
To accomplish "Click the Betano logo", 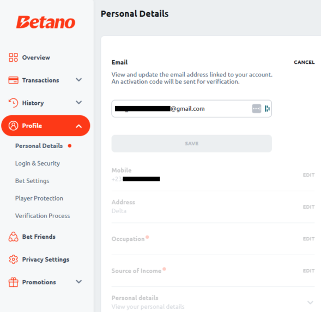I will [x=46, y=22].
